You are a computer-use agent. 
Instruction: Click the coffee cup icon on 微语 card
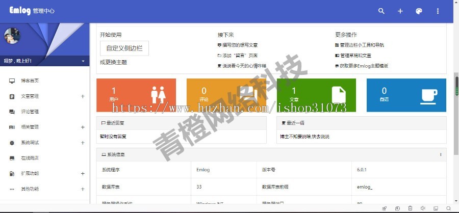(x=429, y=96)
